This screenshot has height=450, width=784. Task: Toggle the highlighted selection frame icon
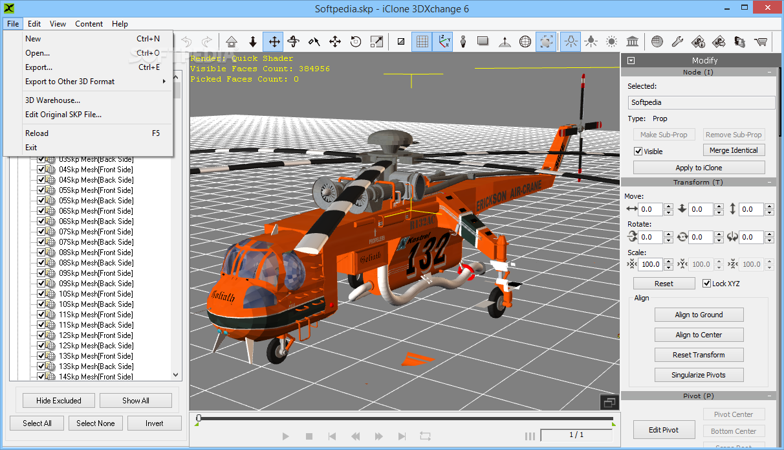pyautogui.click(x=546, y=41)
